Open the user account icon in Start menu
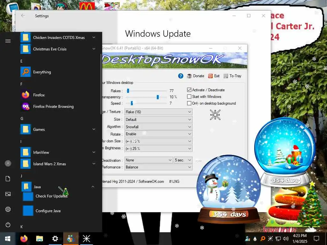The image size is (327, 245). [x=8, y=163]
